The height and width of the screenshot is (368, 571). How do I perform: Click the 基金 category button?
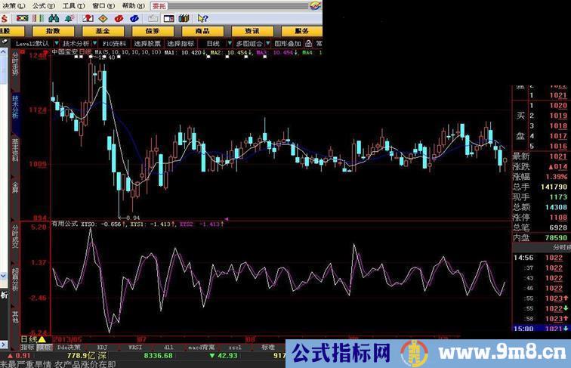102,31
